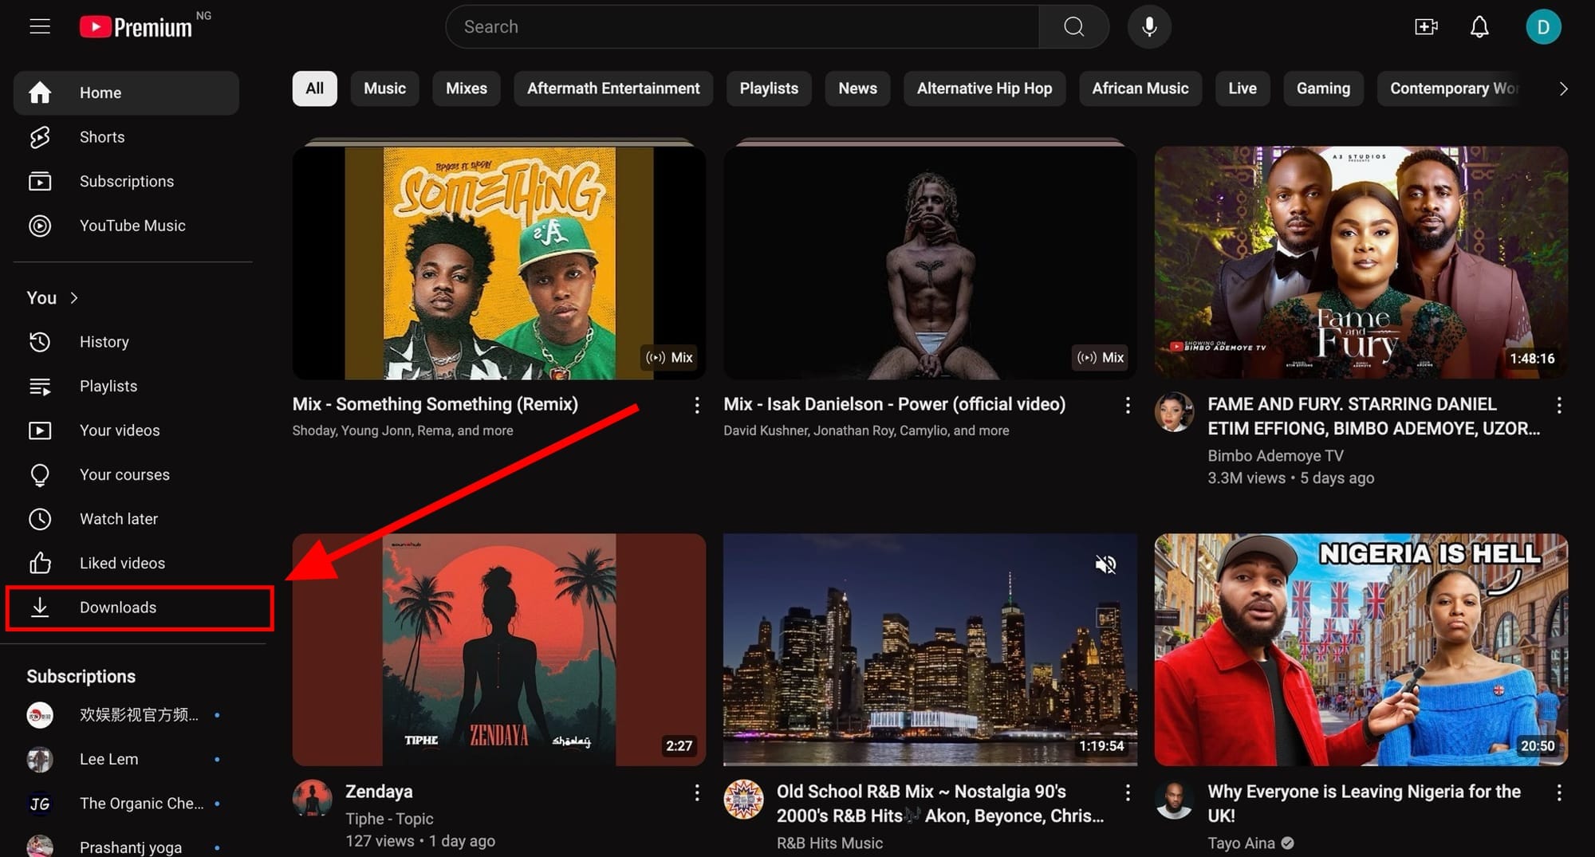1595x857 pixels.
Task: Open the Fame and Fury thumbnail
Action: 1361,262
